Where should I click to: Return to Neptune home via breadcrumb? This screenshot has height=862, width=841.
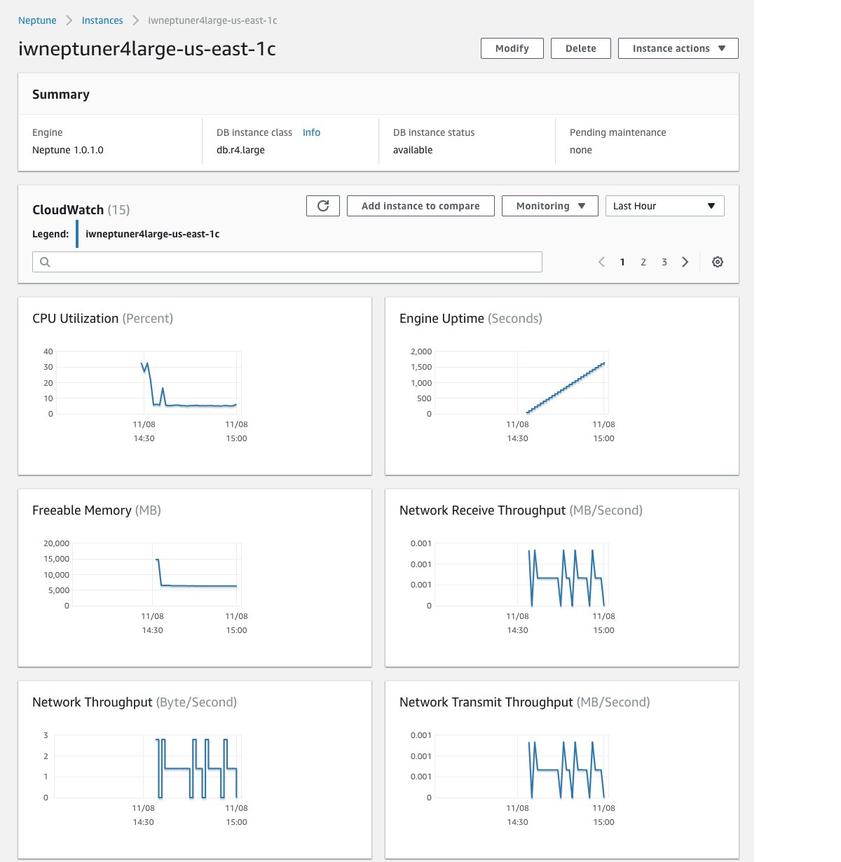(37, 20)
